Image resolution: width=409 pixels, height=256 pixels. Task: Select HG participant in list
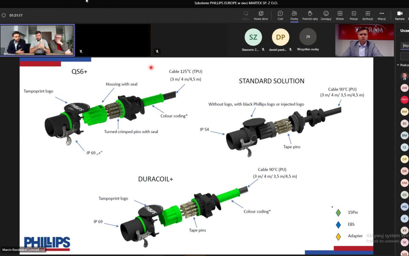pyautogui.click(x=404, y=207)
